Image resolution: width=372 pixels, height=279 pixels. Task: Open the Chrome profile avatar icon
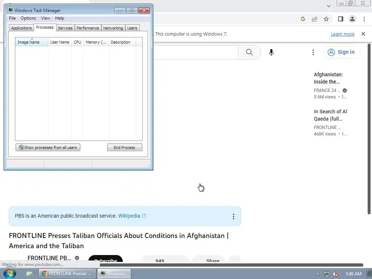[352, 19]
